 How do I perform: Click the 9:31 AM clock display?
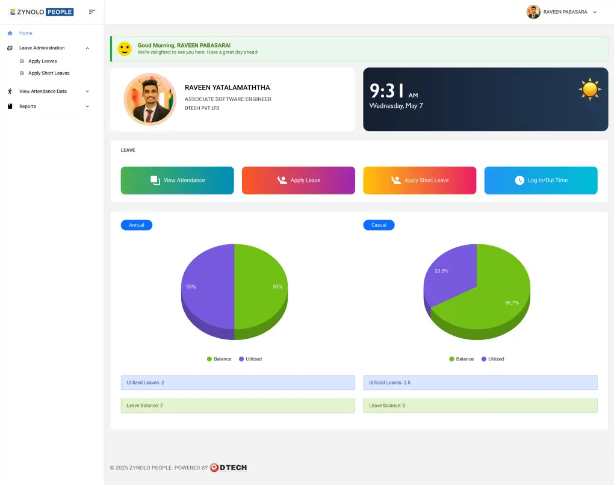pos(394,91)
